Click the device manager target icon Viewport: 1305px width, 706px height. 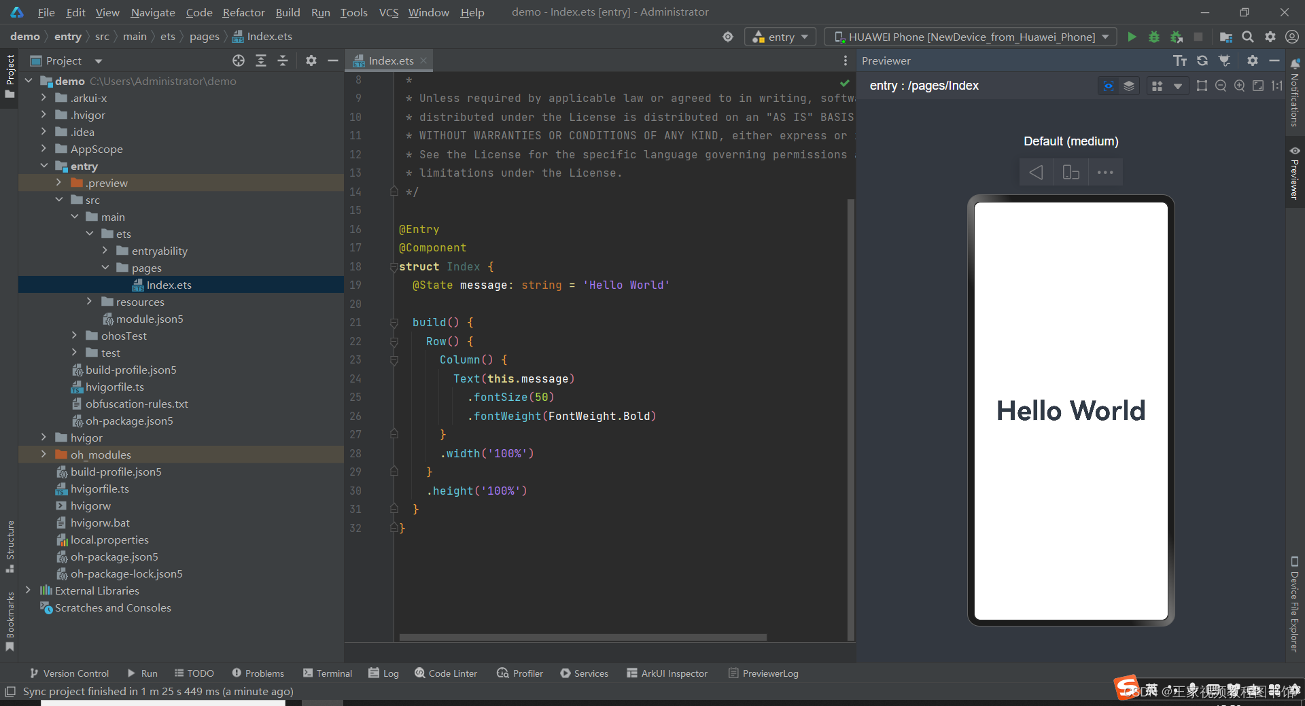[x=728, y=37]
